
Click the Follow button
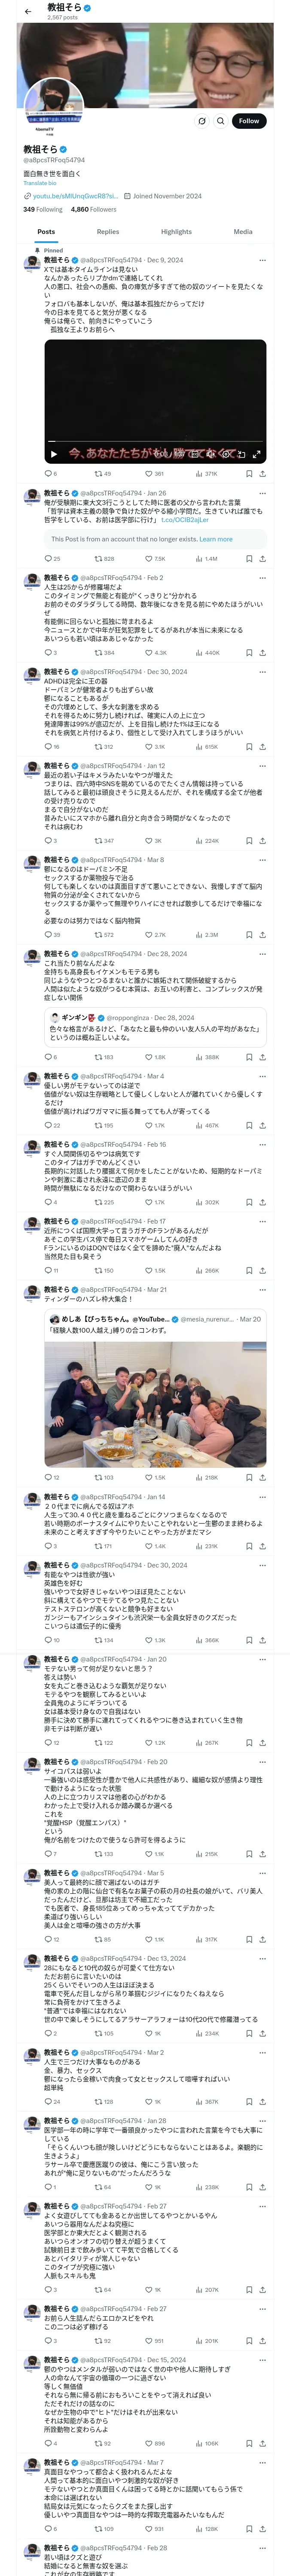(x=248, y=121)
